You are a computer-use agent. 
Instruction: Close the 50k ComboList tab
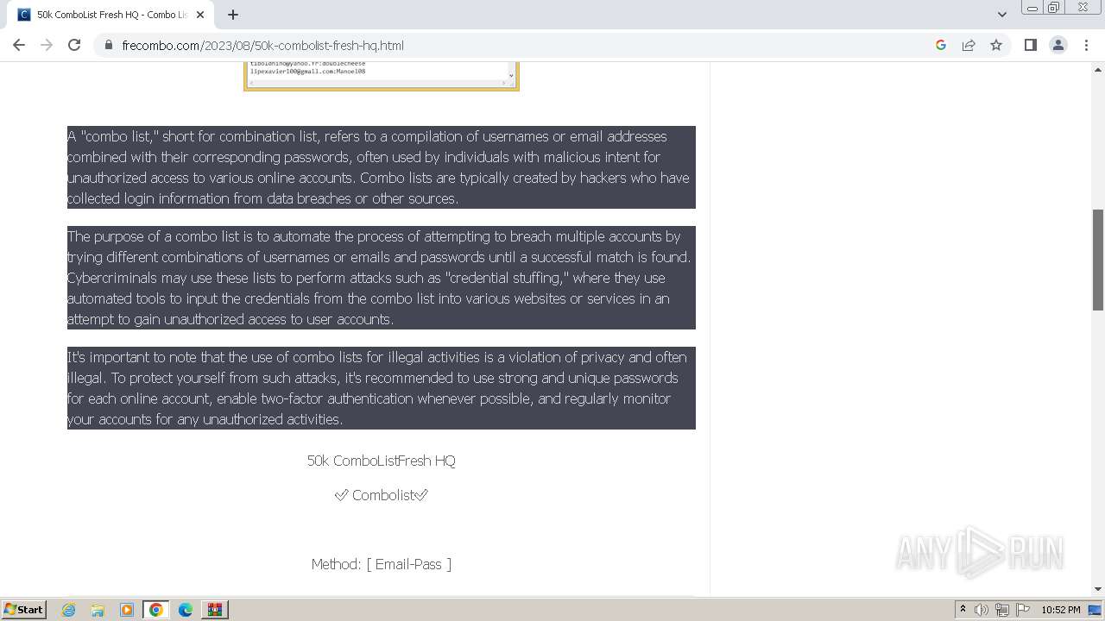pos(200,15)
